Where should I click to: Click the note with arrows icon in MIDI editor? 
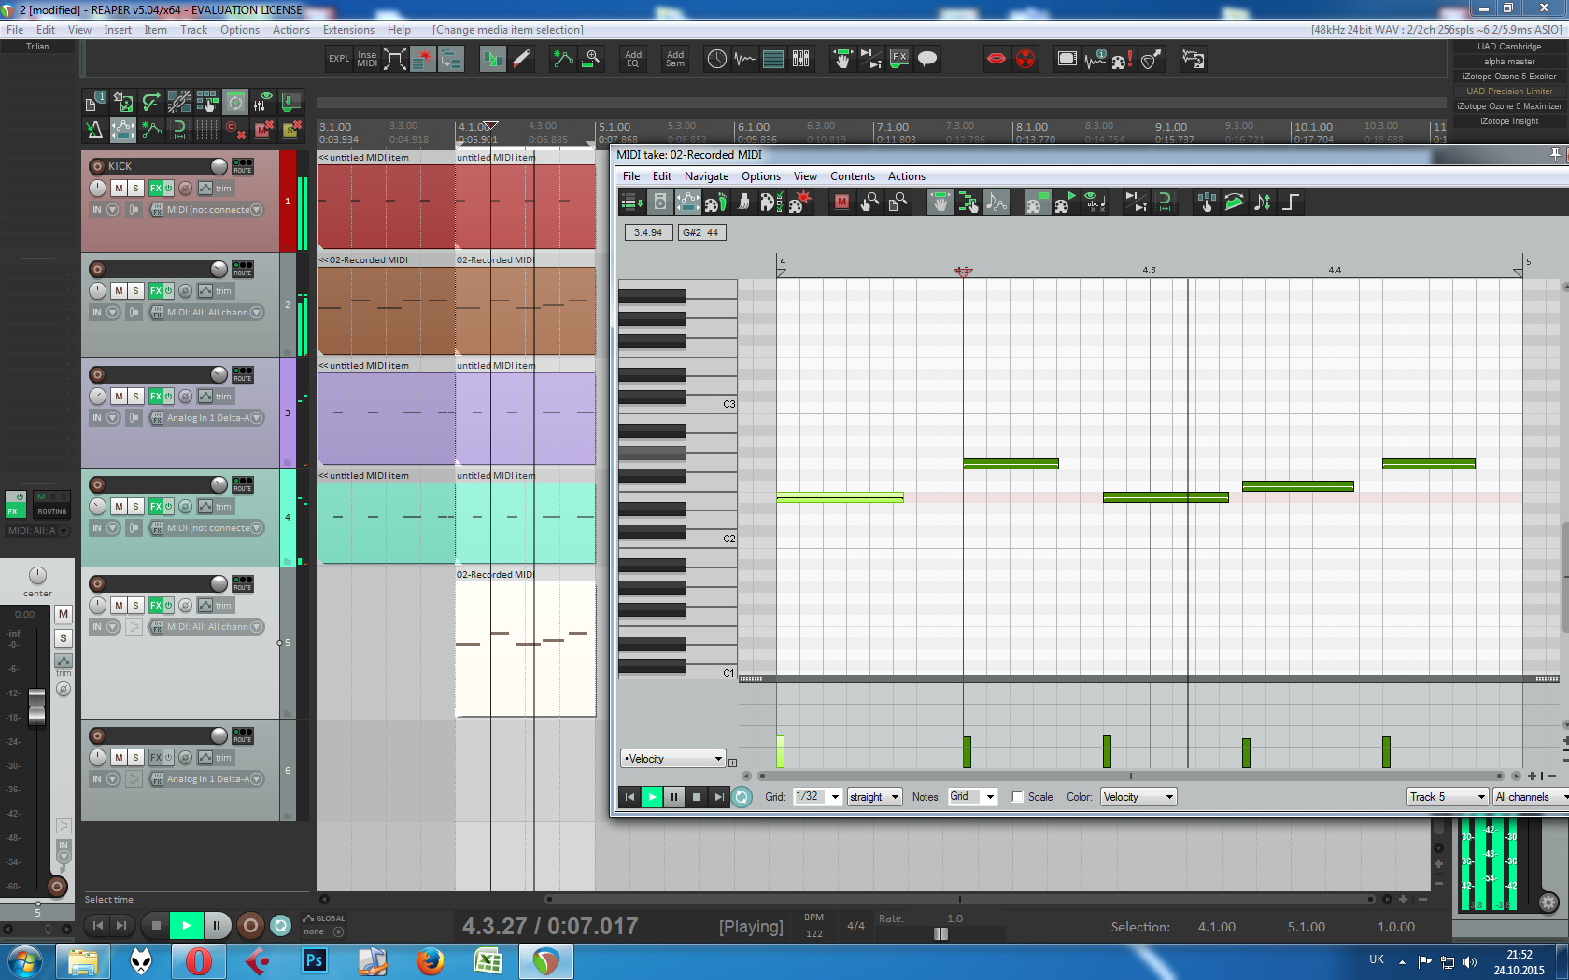pyautogui.click(x=1262, y=202)
